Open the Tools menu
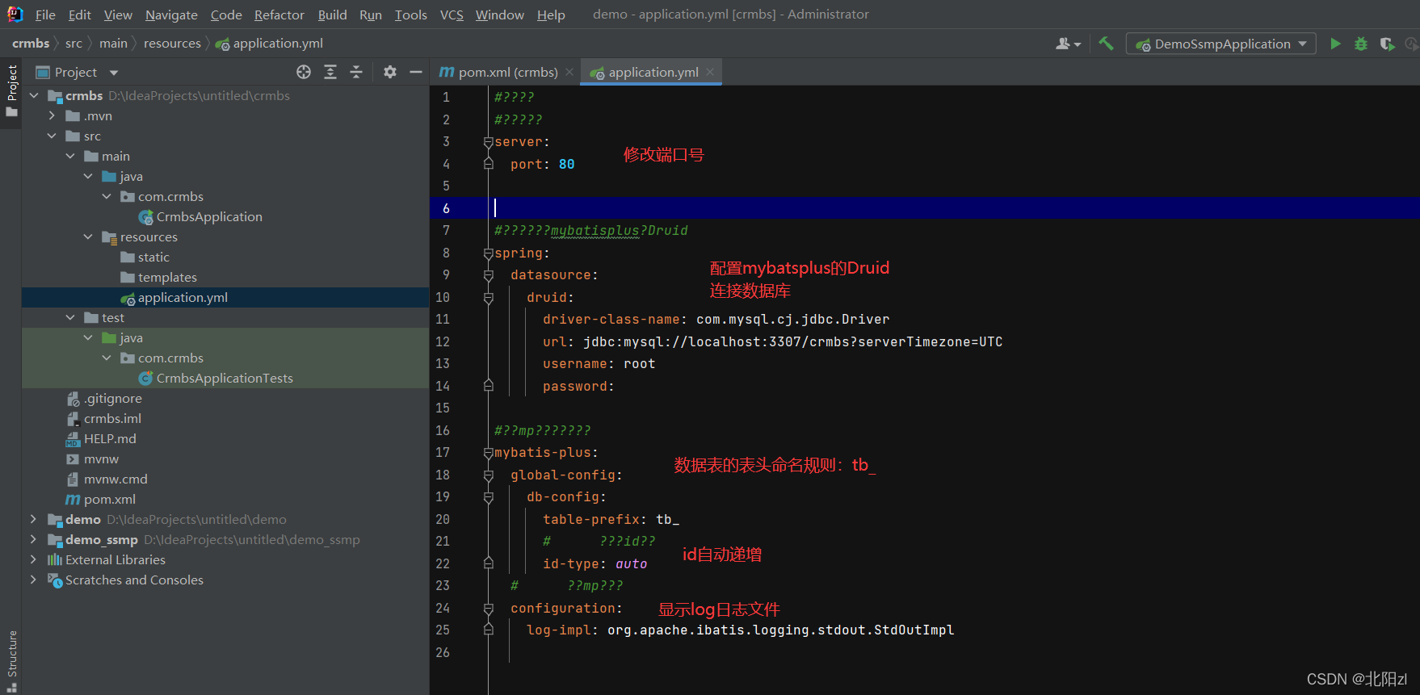 (411, 15)
